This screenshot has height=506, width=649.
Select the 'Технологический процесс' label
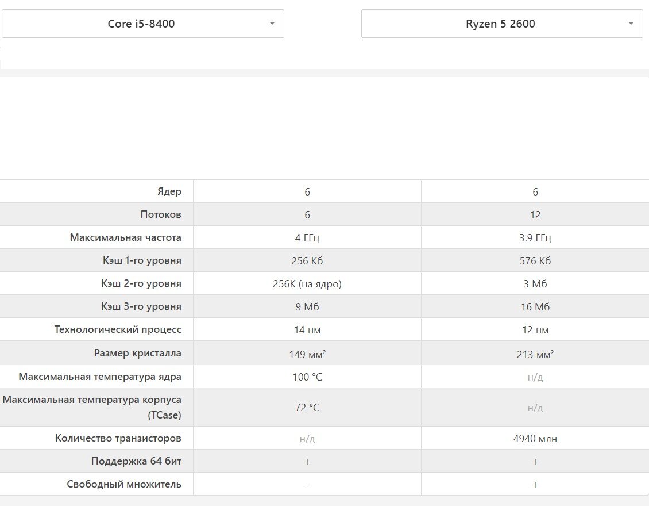click(x=118, y=329)
